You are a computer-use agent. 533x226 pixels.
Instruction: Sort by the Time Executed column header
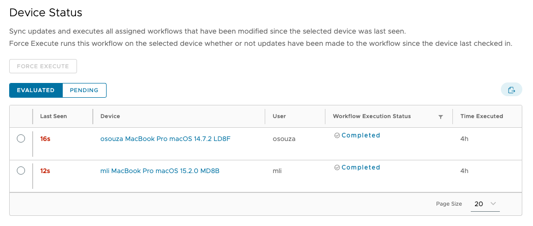(x=481, y=116)
